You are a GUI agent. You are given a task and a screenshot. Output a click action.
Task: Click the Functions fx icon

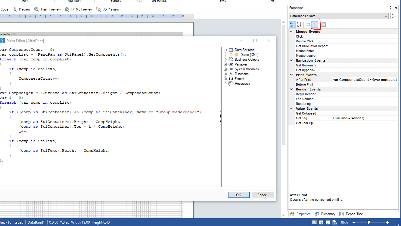click(231, 74)
